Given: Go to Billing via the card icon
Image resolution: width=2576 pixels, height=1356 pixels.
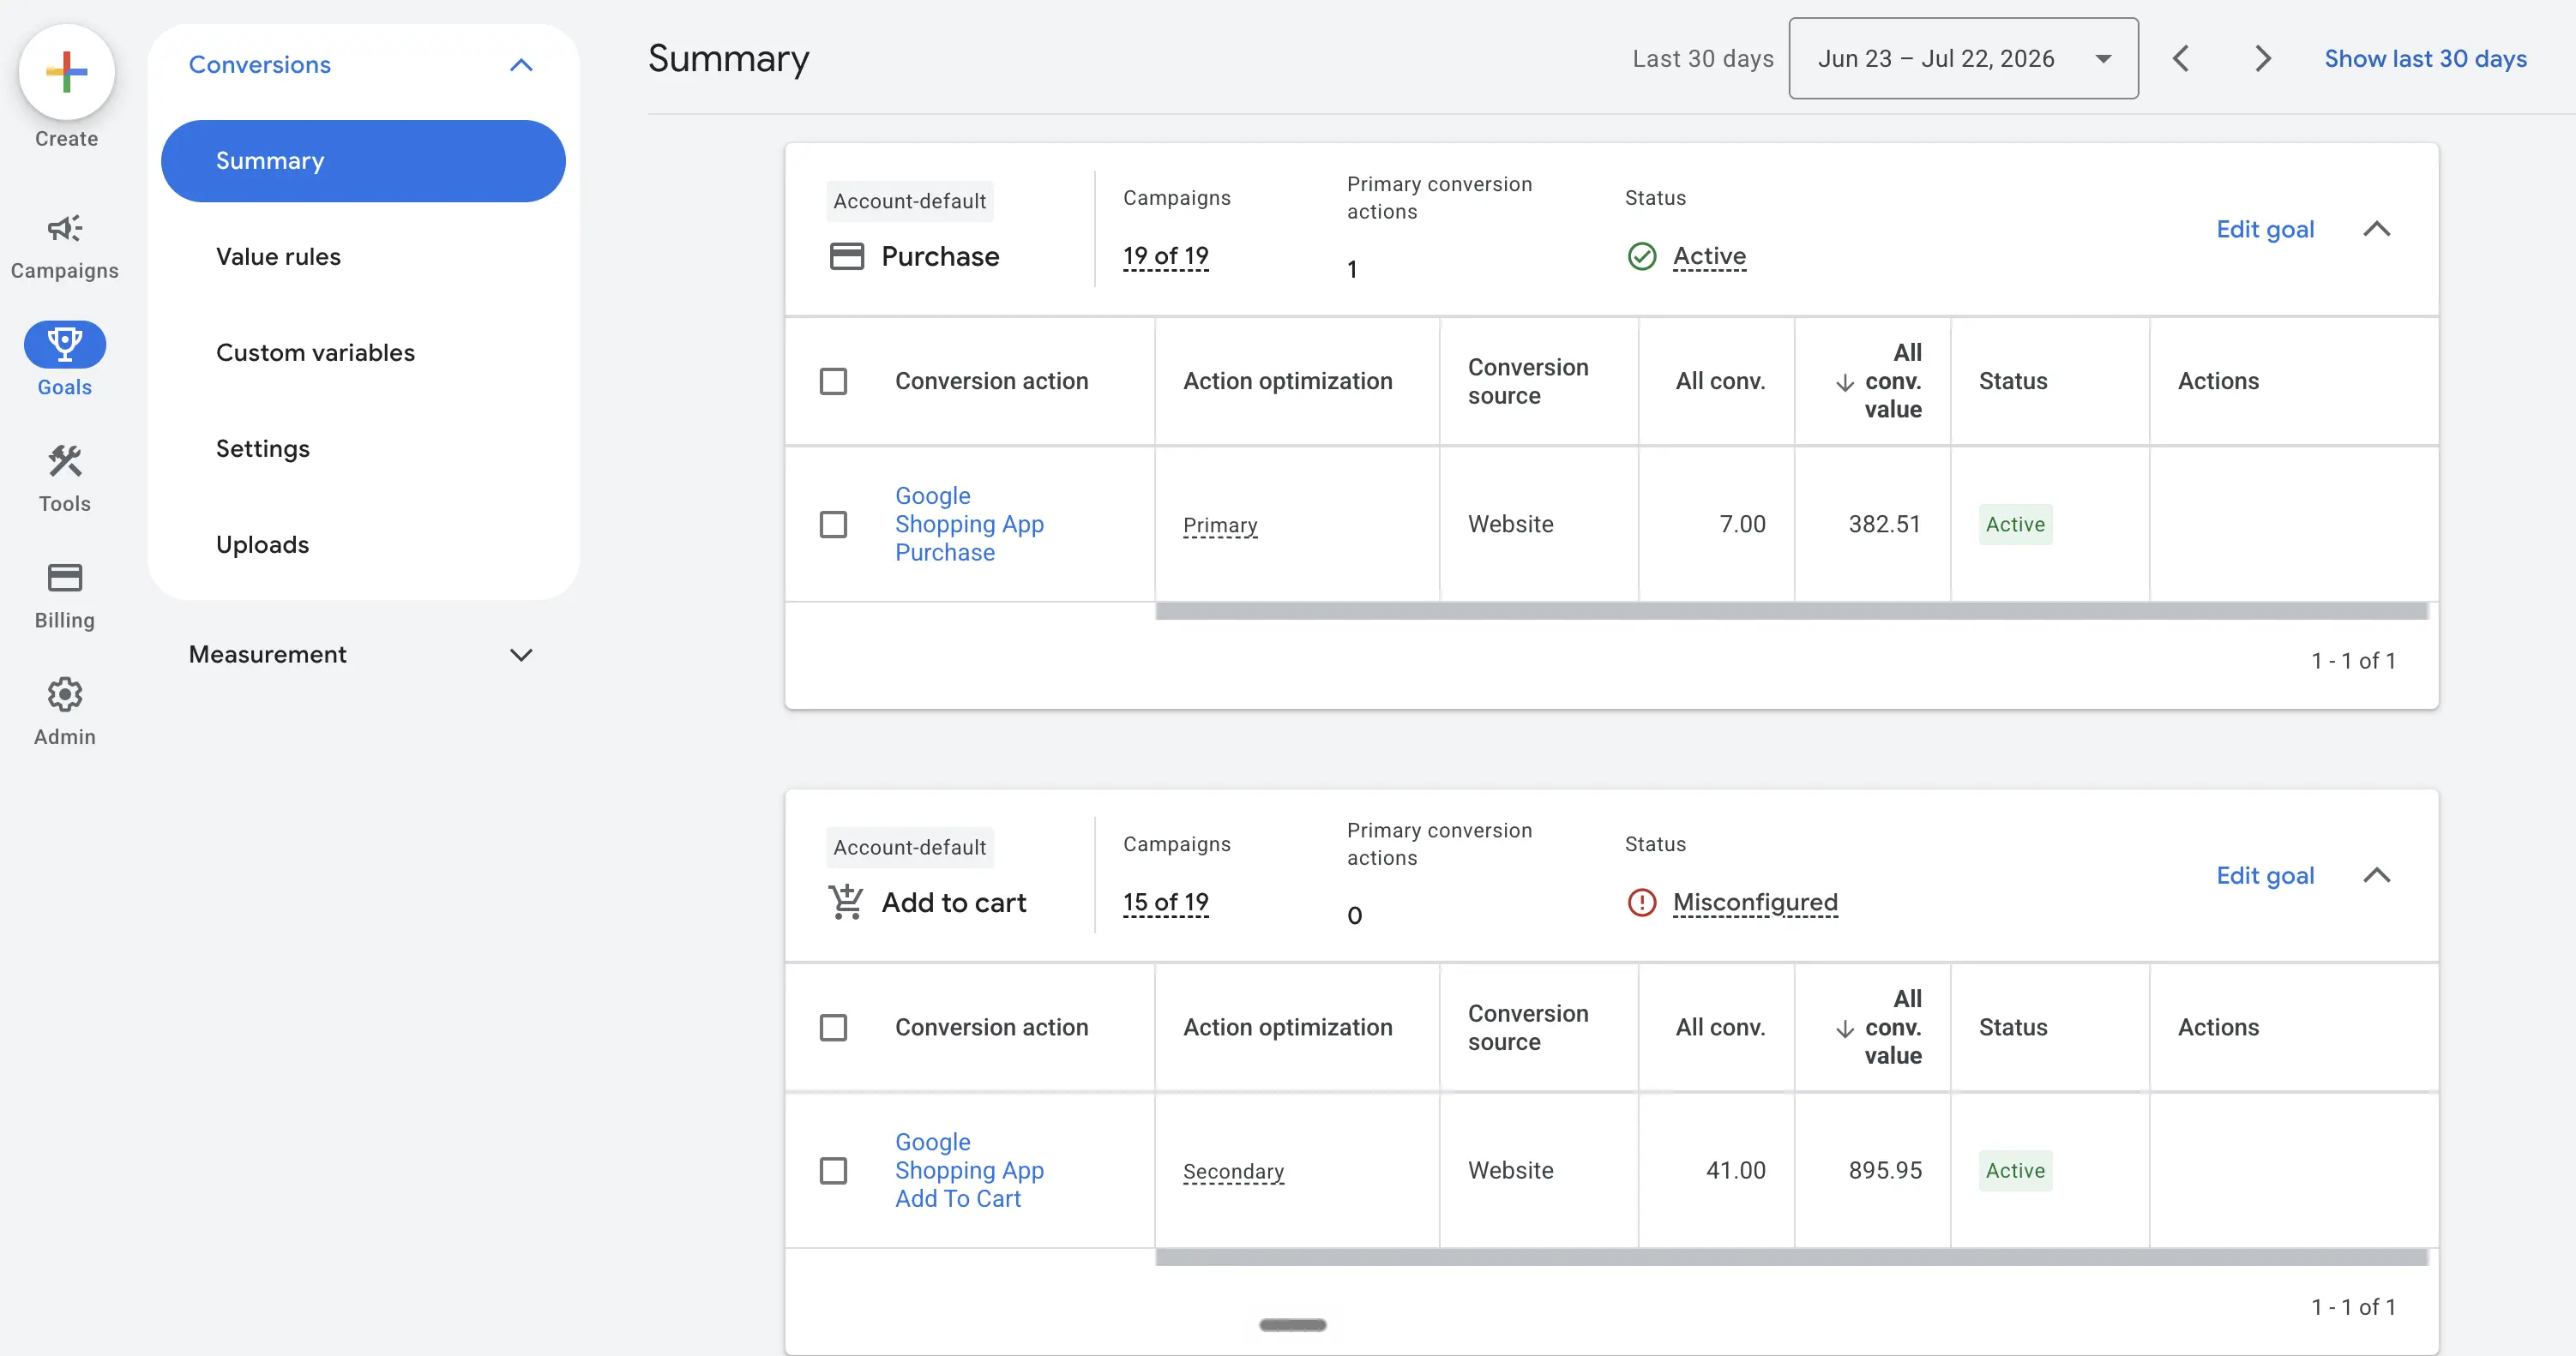Looking at the screenshot, I should 65,578.
